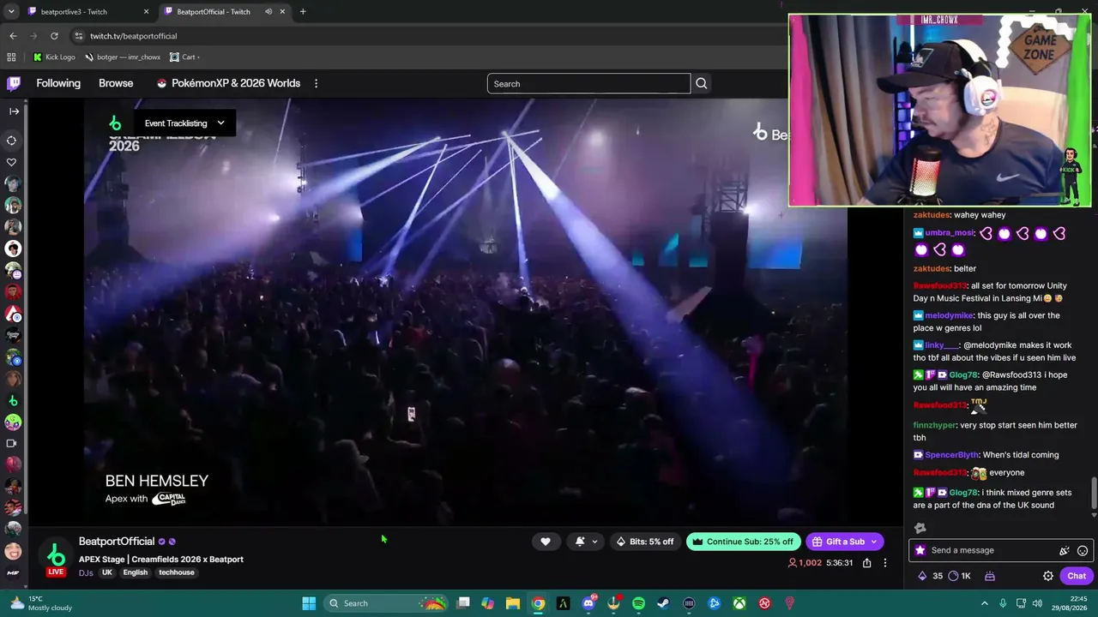1098x617 pixels.
Task: Click the English tag
Action: point(135,572)
